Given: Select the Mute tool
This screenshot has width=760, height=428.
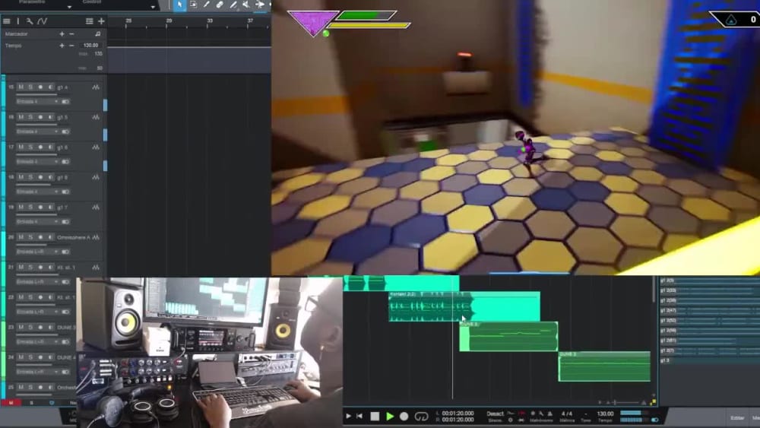Looking at the screenshot, I should click(x=246, y=5).
